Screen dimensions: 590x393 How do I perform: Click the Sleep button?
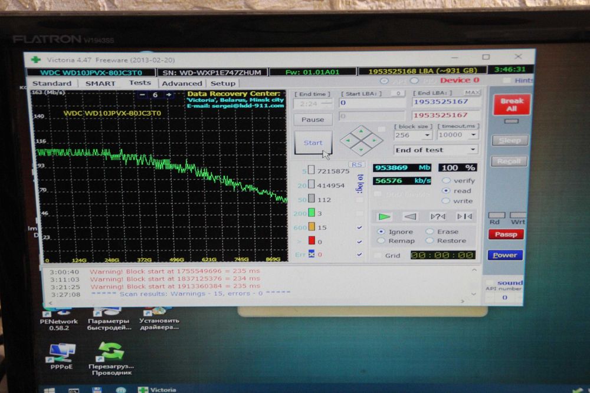click(x=510, y=140)
